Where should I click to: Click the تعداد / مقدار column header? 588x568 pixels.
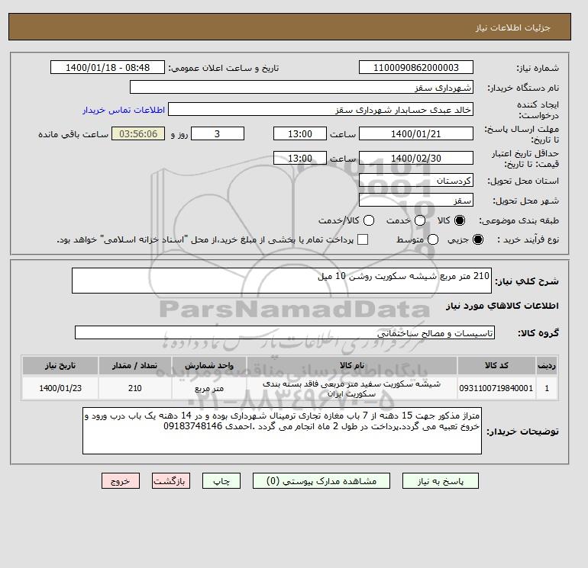pos(135,365)
